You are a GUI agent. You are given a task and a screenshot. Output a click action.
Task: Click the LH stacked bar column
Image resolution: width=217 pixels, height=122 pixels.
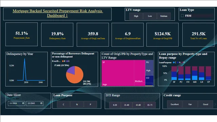(x=201, y=73)
